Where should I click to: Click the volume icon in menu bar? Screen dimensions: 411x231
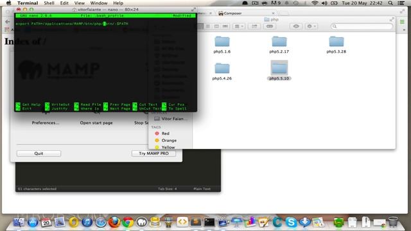[x=324, y=3]
